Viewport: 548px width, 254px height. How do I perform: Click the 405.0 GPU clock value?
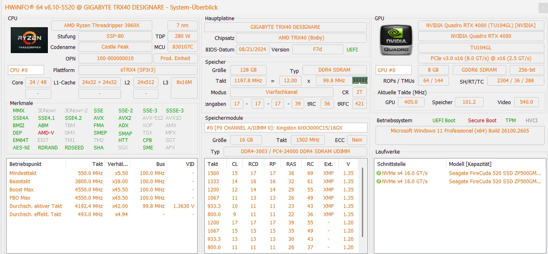click(x=411, y=102)
